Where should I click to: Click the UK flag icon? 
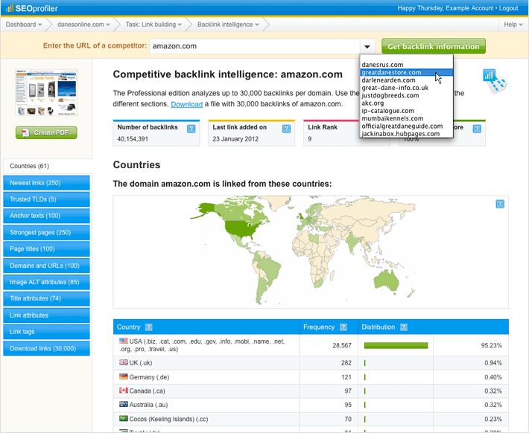pyautogui.click(x=124, y=362)
